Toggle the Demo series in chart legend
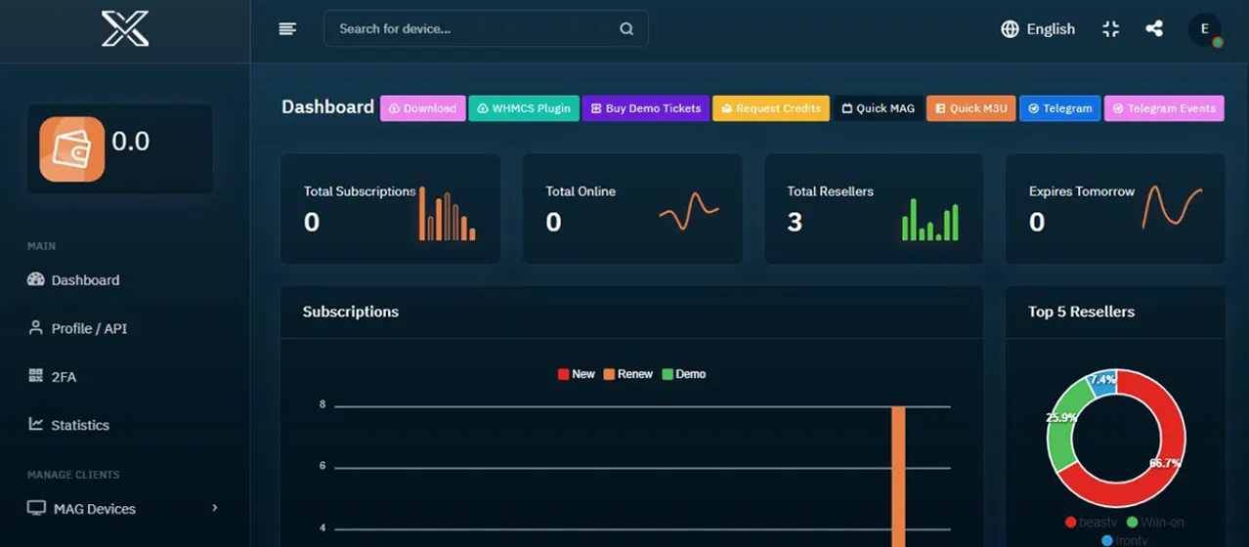This screenshot has width=1249, height=547. (x=683, y=374)
